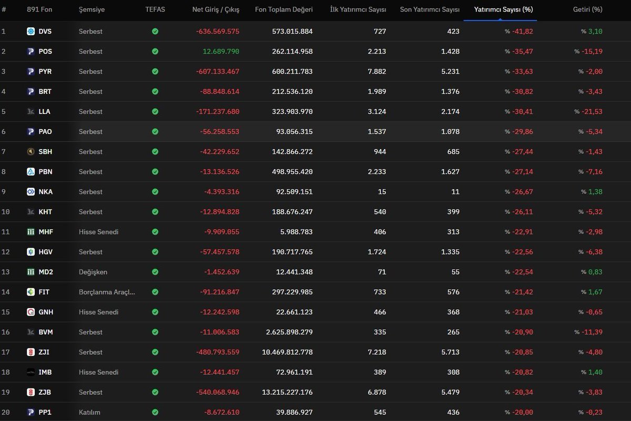Screen dimensions: 631x421
Task: Click the BVM fund logo icon
Action: pyautogui.click(x=30, y=332)
